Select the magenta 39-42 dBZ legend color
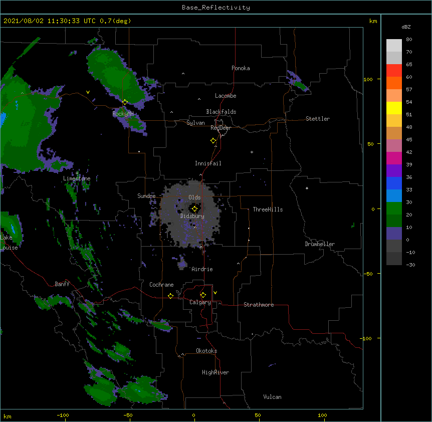432x422 pixels. (394, 158)
